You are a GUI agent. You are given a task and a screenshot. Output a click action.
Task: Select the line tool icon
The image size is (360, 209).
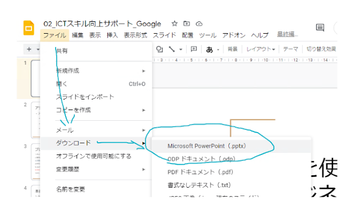click(172, 49)
